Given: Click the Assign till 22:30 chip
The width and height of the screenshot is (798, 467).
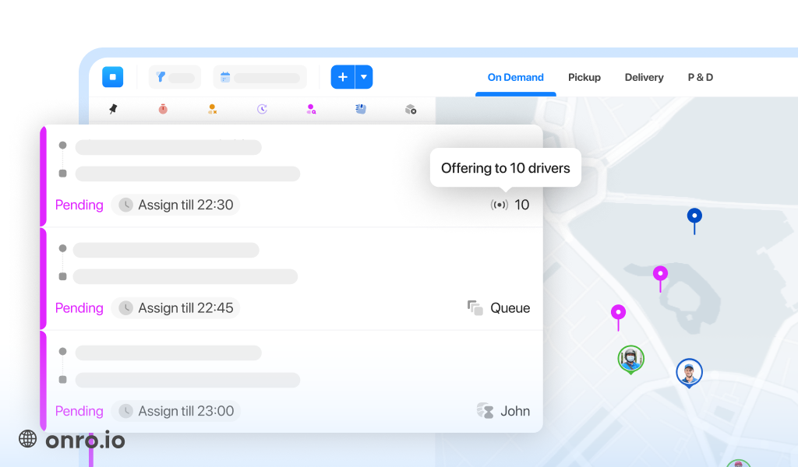Looking at the screenshot, I should (x=175, y=205).
